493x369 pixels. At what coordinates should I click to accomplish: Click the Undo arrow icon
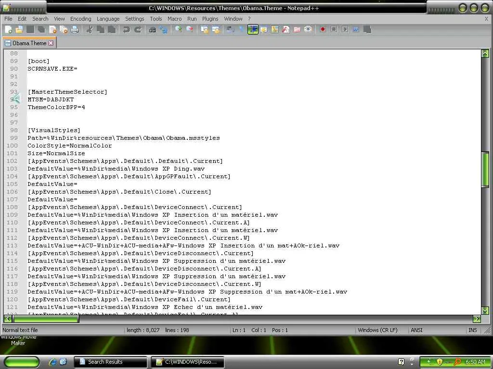[127, 30]
